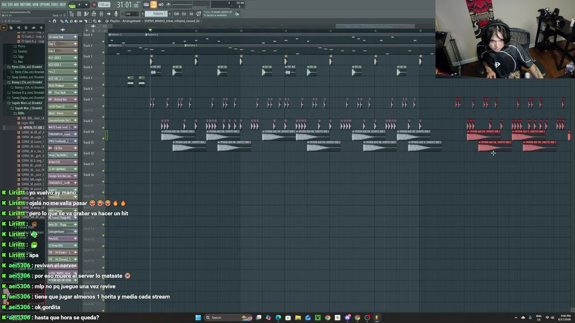Click the 31:01:00 song time display
This screenshot has width=575, height=323.
[128, 5]
